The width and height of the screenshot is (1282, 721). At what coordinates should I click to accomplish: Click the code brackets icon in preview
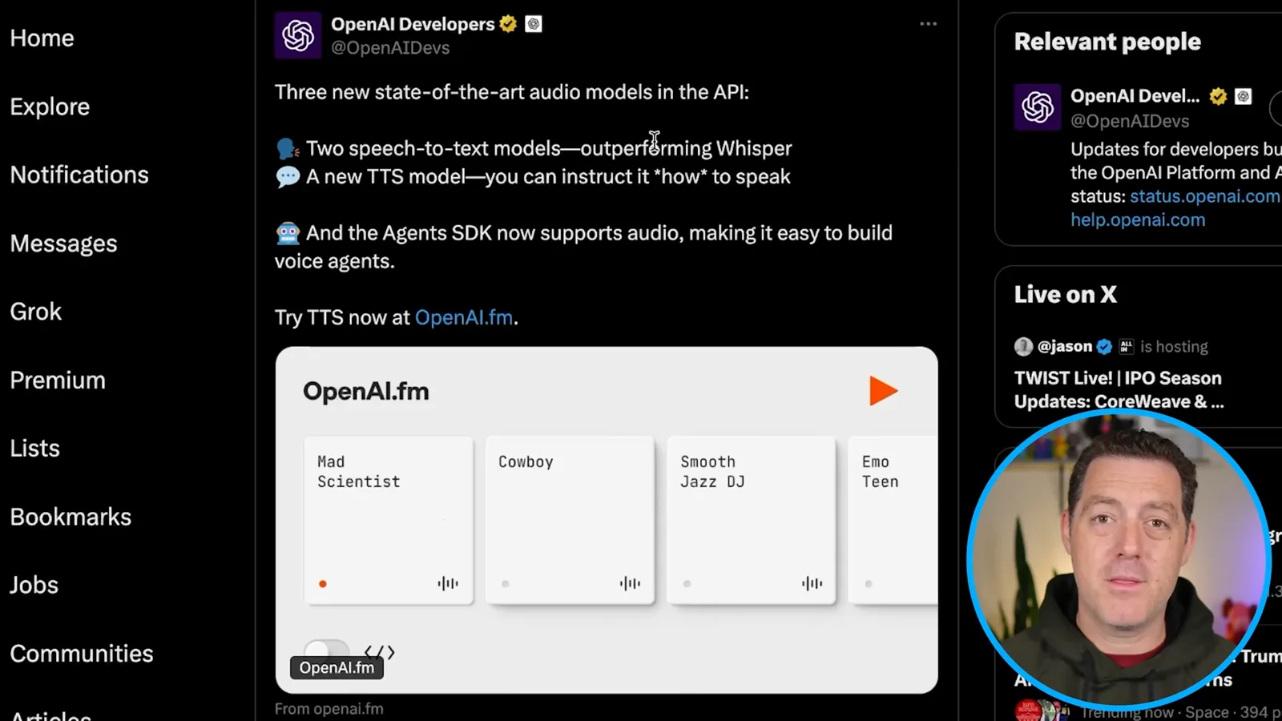[380, 652]
